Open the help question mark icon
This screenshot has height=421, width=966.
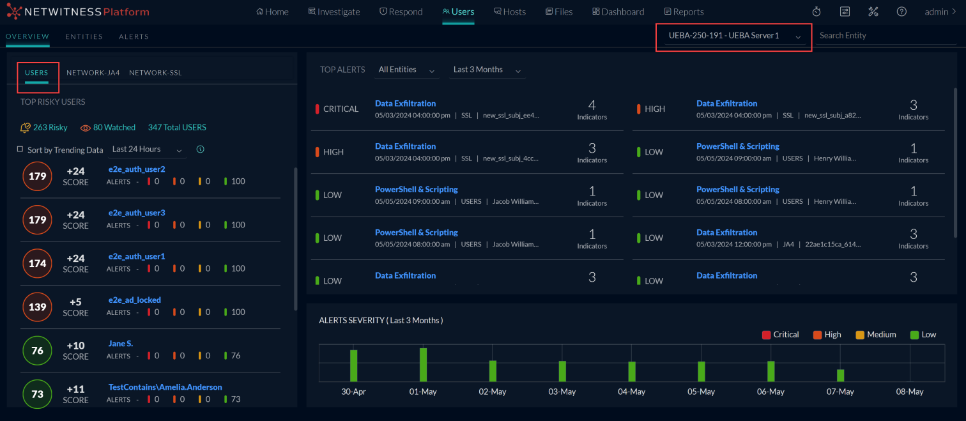(x=901, y=11)
